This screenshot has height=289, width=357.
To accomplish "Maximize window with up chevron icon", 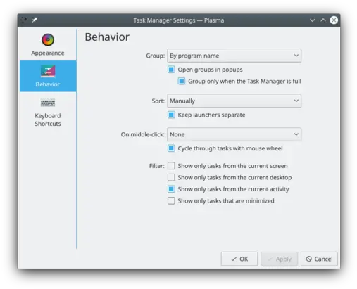I will pos(323,20).
